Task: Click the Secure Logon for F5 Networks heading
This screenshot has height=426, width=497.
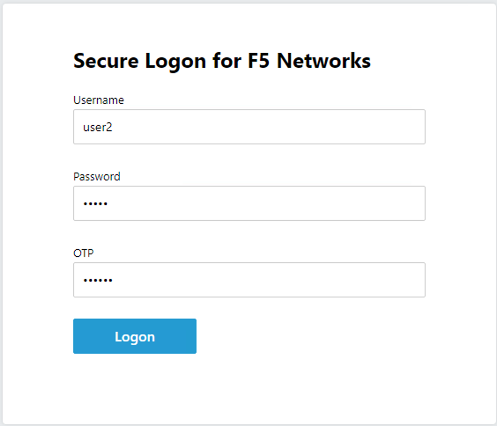Action: pyautogui.click(x=222, y=61)
